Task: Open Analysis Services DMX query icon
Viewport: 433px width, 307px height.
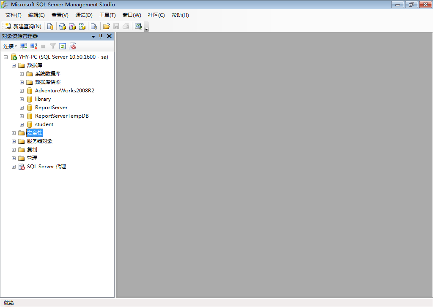Action: [72, 26]
